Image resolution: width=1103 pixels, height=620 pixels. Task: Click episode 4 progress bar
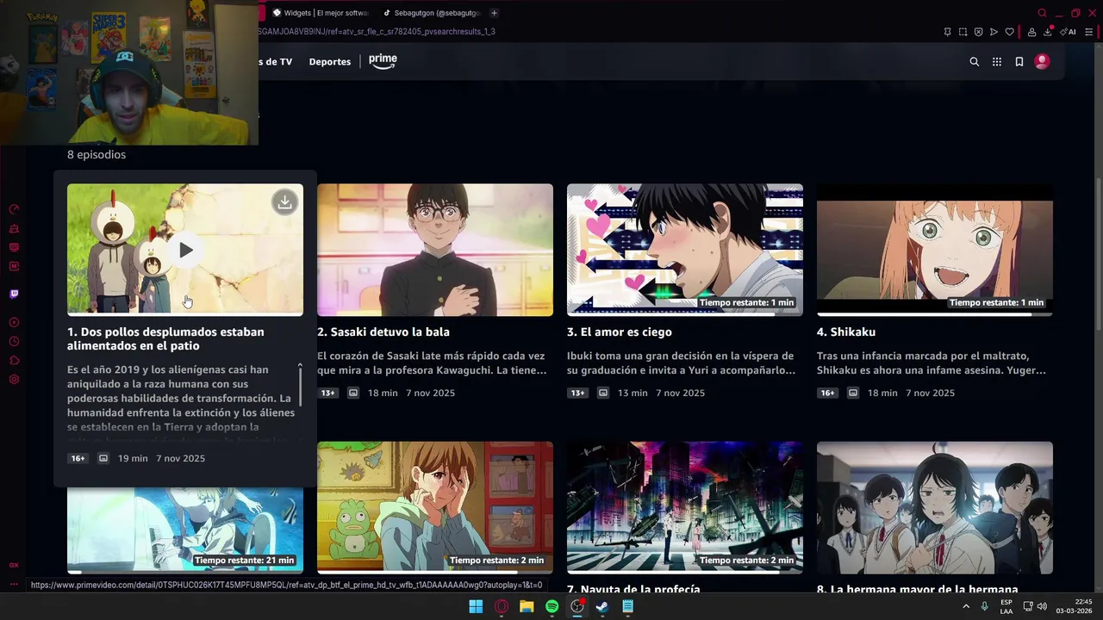tap(935, 314)
